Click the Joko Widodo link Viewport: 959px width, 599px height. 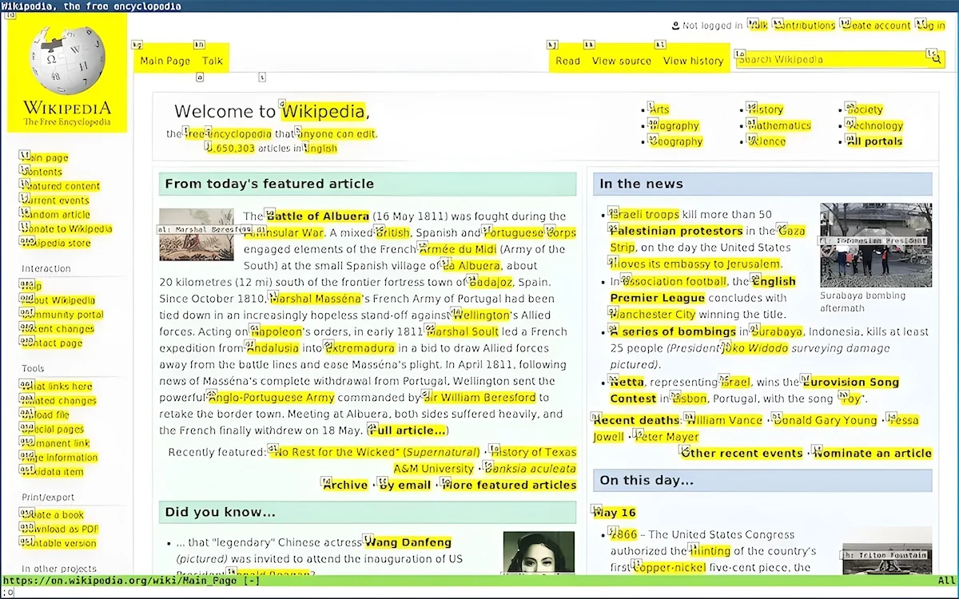coord(754,348)
